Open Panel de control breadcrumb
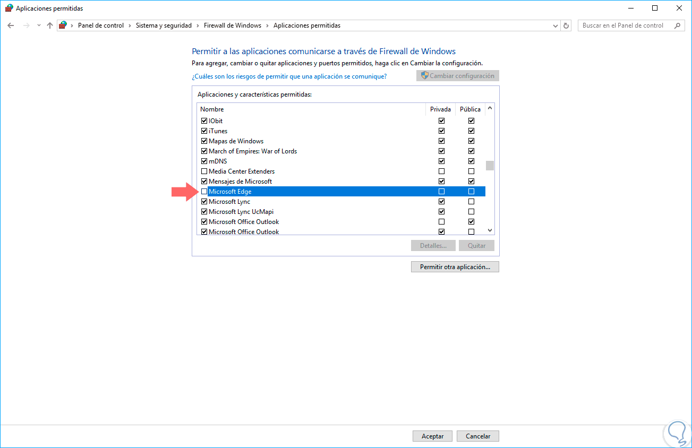Viewport: 692px width, 448px height. tap(101, 25)
